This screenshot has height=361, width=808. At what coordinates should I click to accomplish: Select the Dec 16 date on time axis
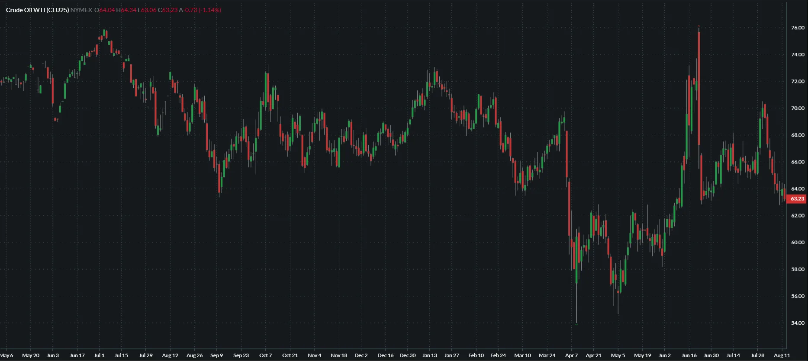click(385, 355)
